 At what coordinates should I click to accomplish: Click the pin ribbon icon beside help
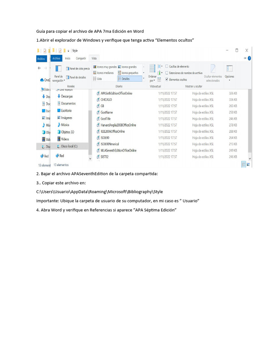point(245,58)
